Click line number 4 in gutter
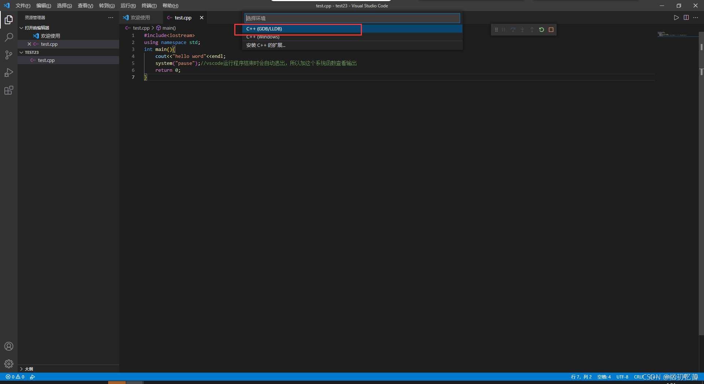Image resolution: width=704 pixels, height=384 pixels. click(x=133, y=56)
